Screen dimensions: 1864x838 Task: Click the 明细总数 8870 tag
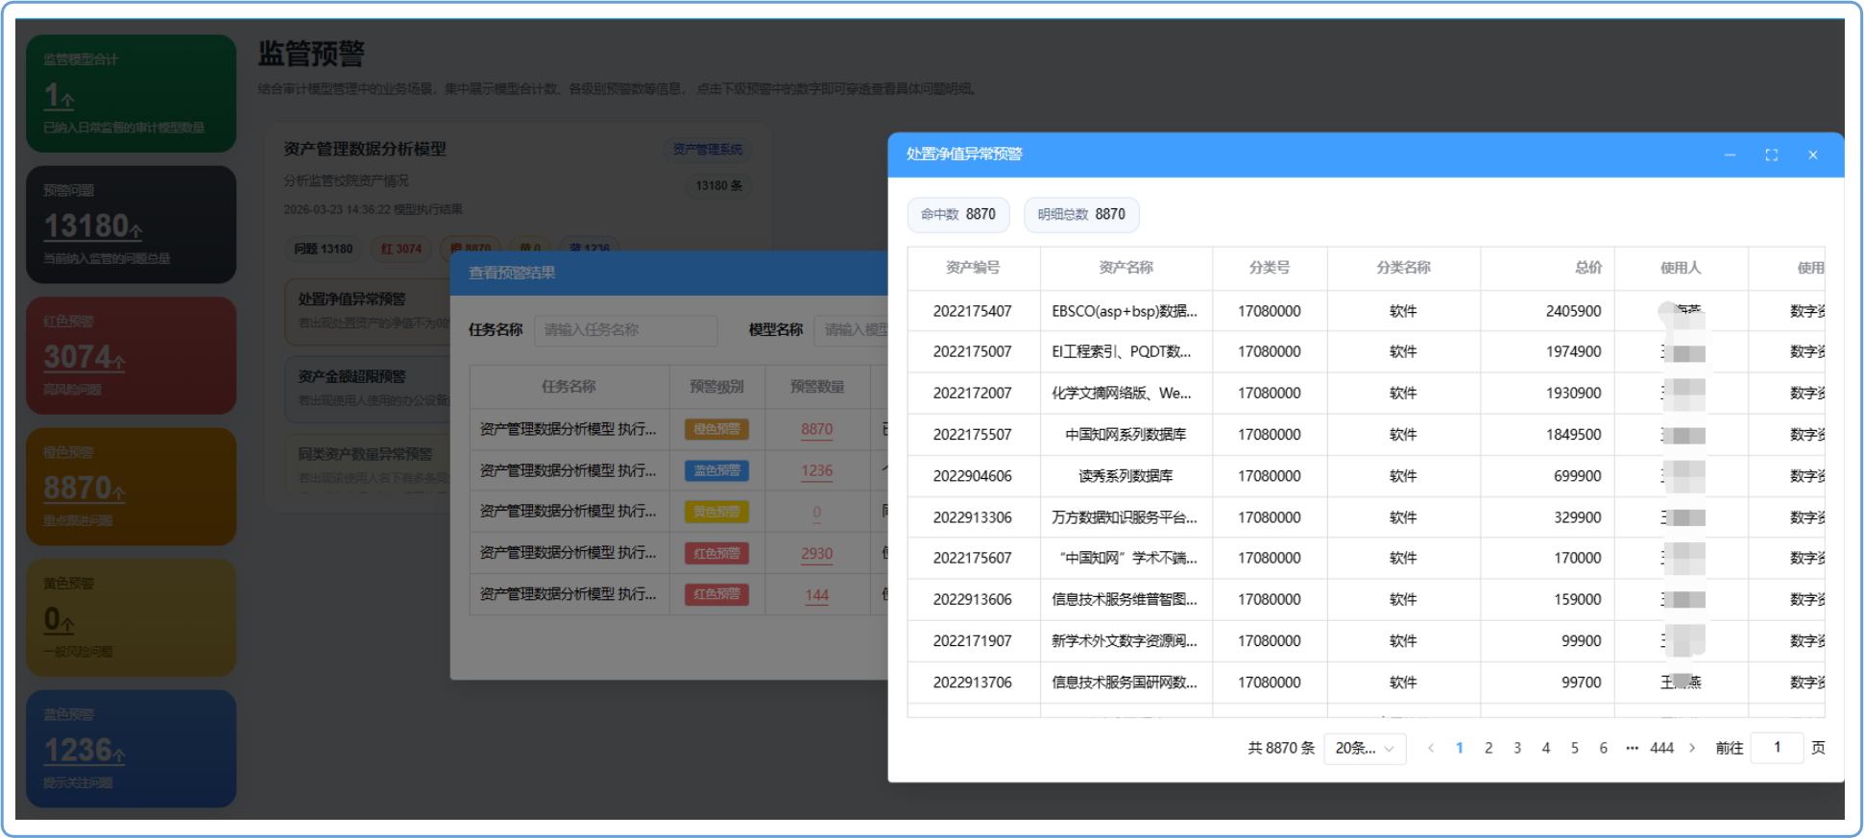point(1081,214)
